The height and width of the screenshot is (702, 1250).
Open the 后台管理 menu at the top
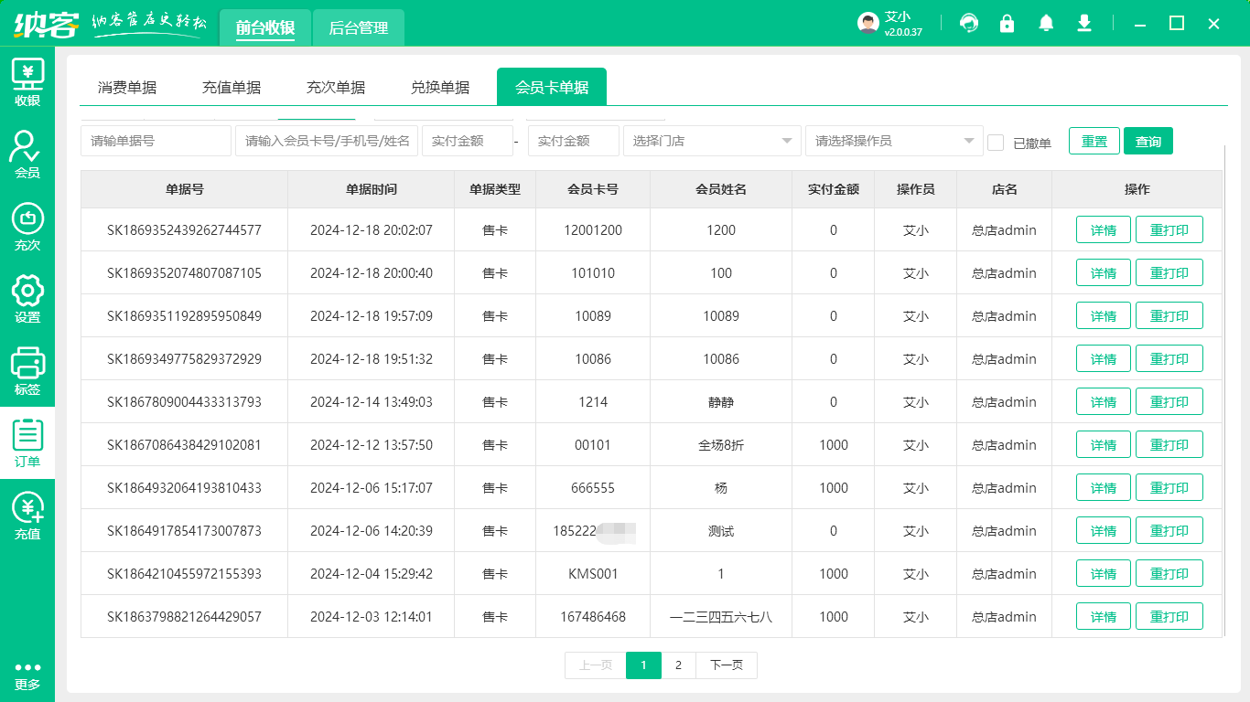[357, 27]
